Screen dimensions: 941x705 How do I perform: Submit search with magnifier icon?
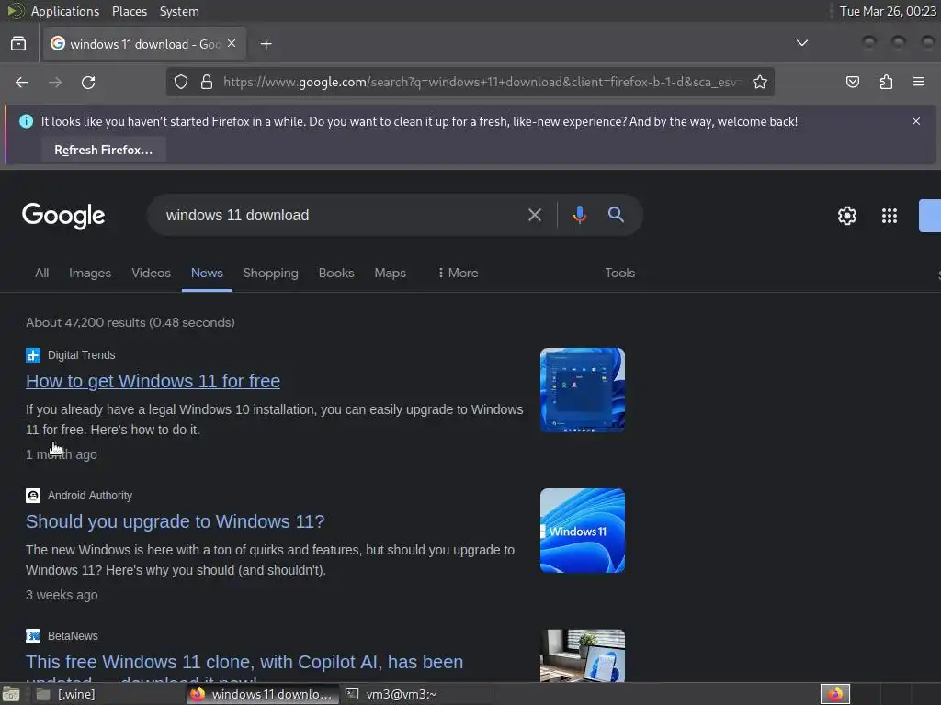pyautogui.click(x=616, y=215)
